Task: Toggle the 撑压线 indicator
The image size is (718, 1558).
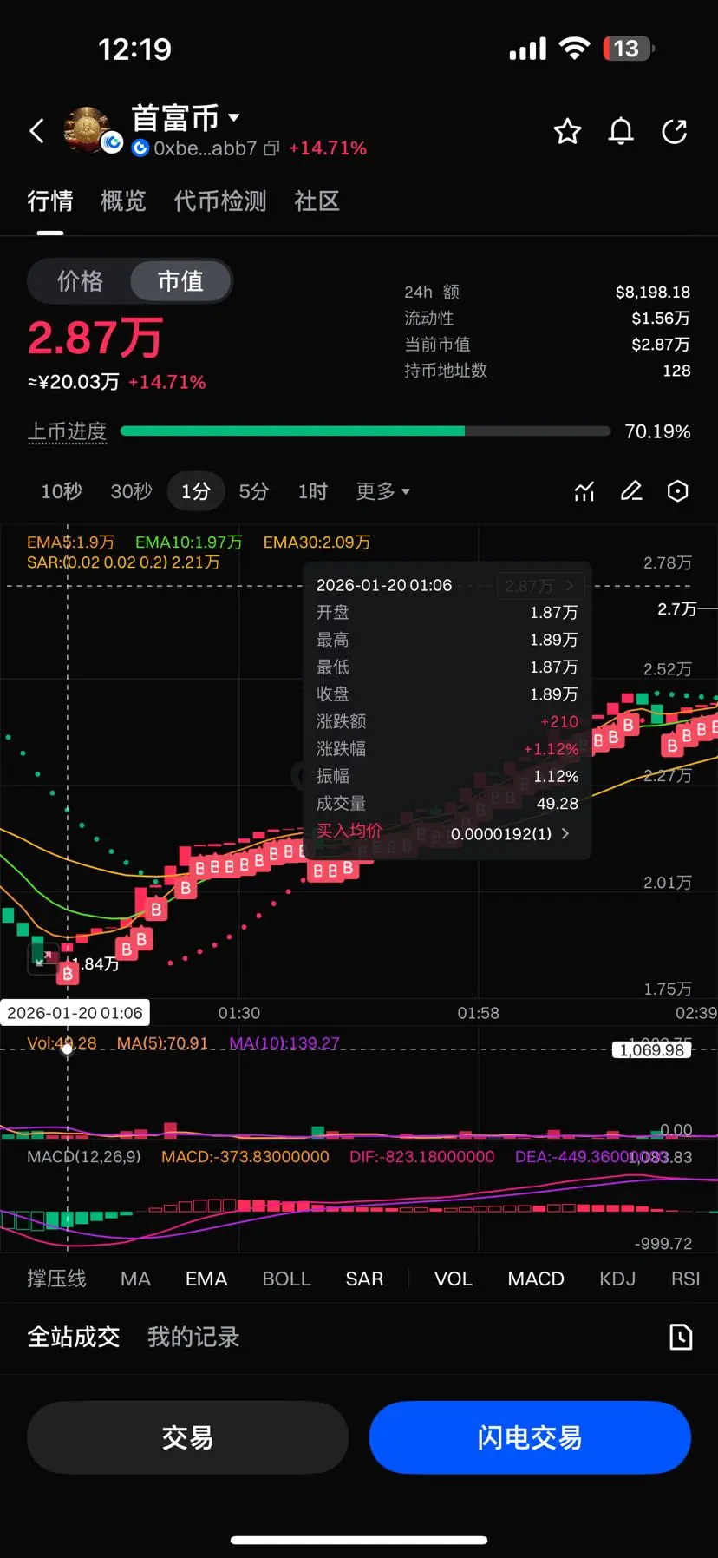Action: [x=56, y=1279]
